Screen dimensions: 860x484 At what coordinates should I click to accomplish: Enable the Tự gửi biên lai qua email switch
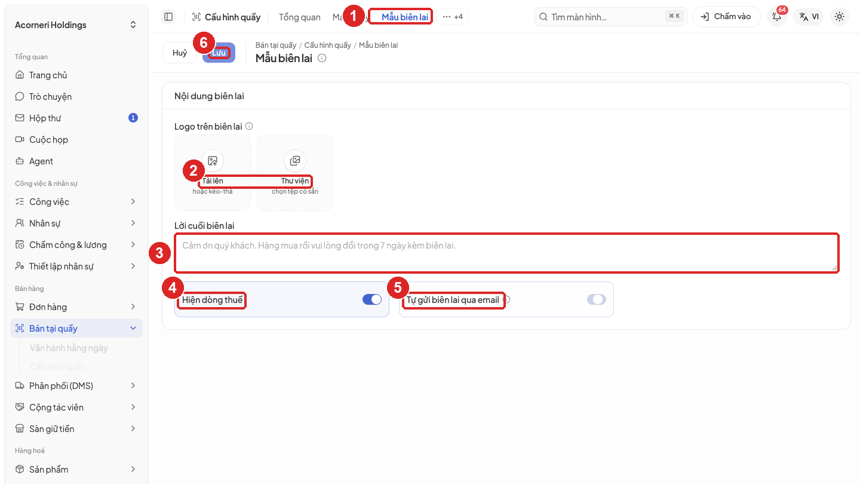click(597, 299)
